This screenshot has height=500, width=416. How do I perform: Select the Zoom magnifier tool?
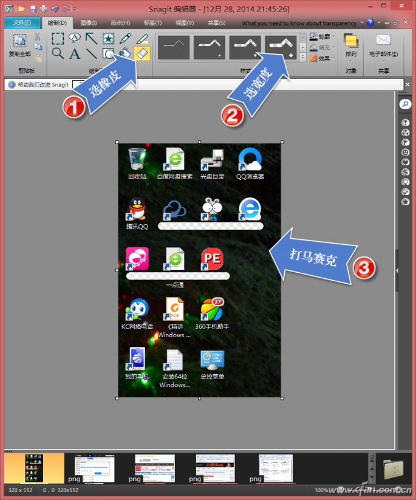click(x=58, y=53)
